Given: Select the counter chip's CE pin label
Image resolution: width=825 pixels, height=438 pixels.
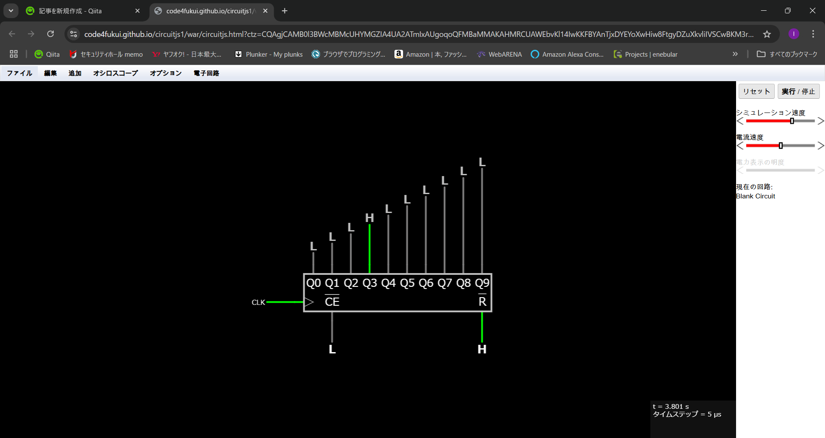Looking at the screenshot, I should click(332, 301).
